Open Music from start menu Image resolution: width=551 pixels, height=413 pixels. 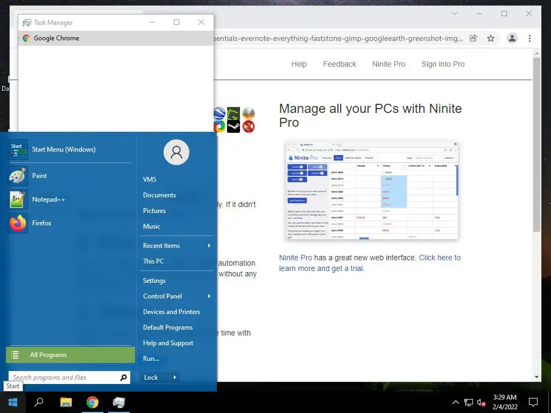[x=151, y=226]
